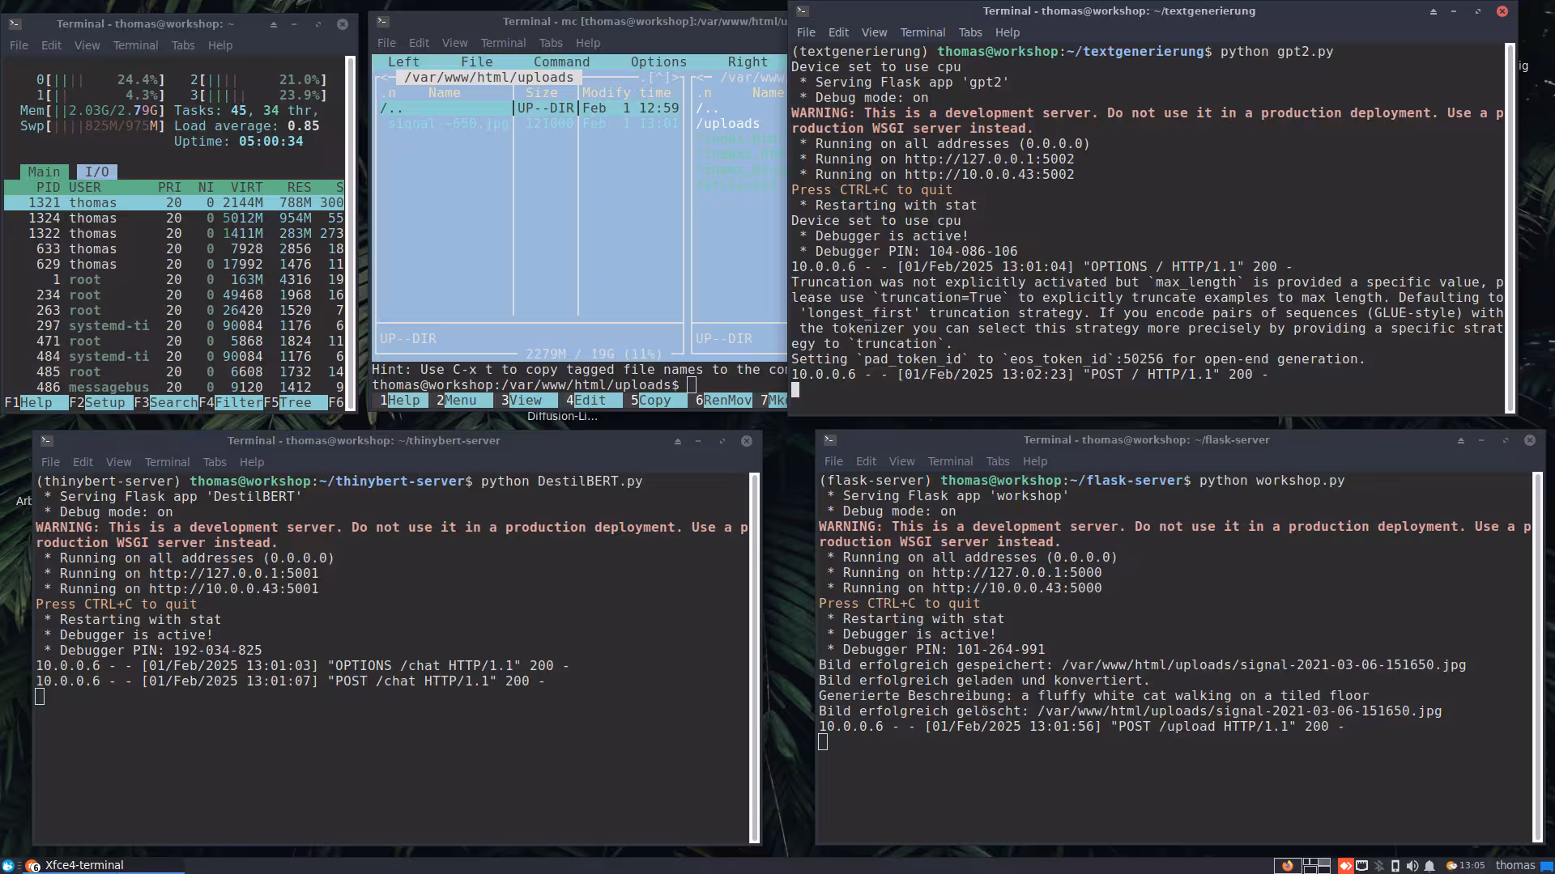Open Terminal menu in the flask-server window
Screen dimensions: 1555x874
(949, 461)
